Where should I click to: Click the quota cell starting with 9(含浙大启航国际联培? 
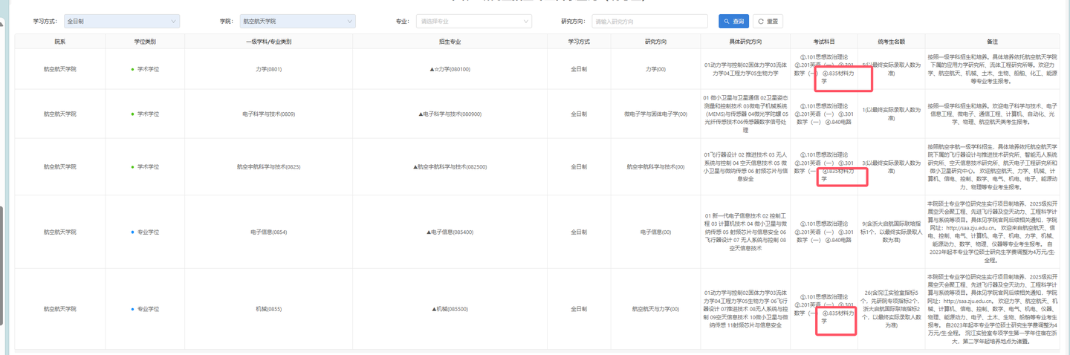(x=891, y=232)
